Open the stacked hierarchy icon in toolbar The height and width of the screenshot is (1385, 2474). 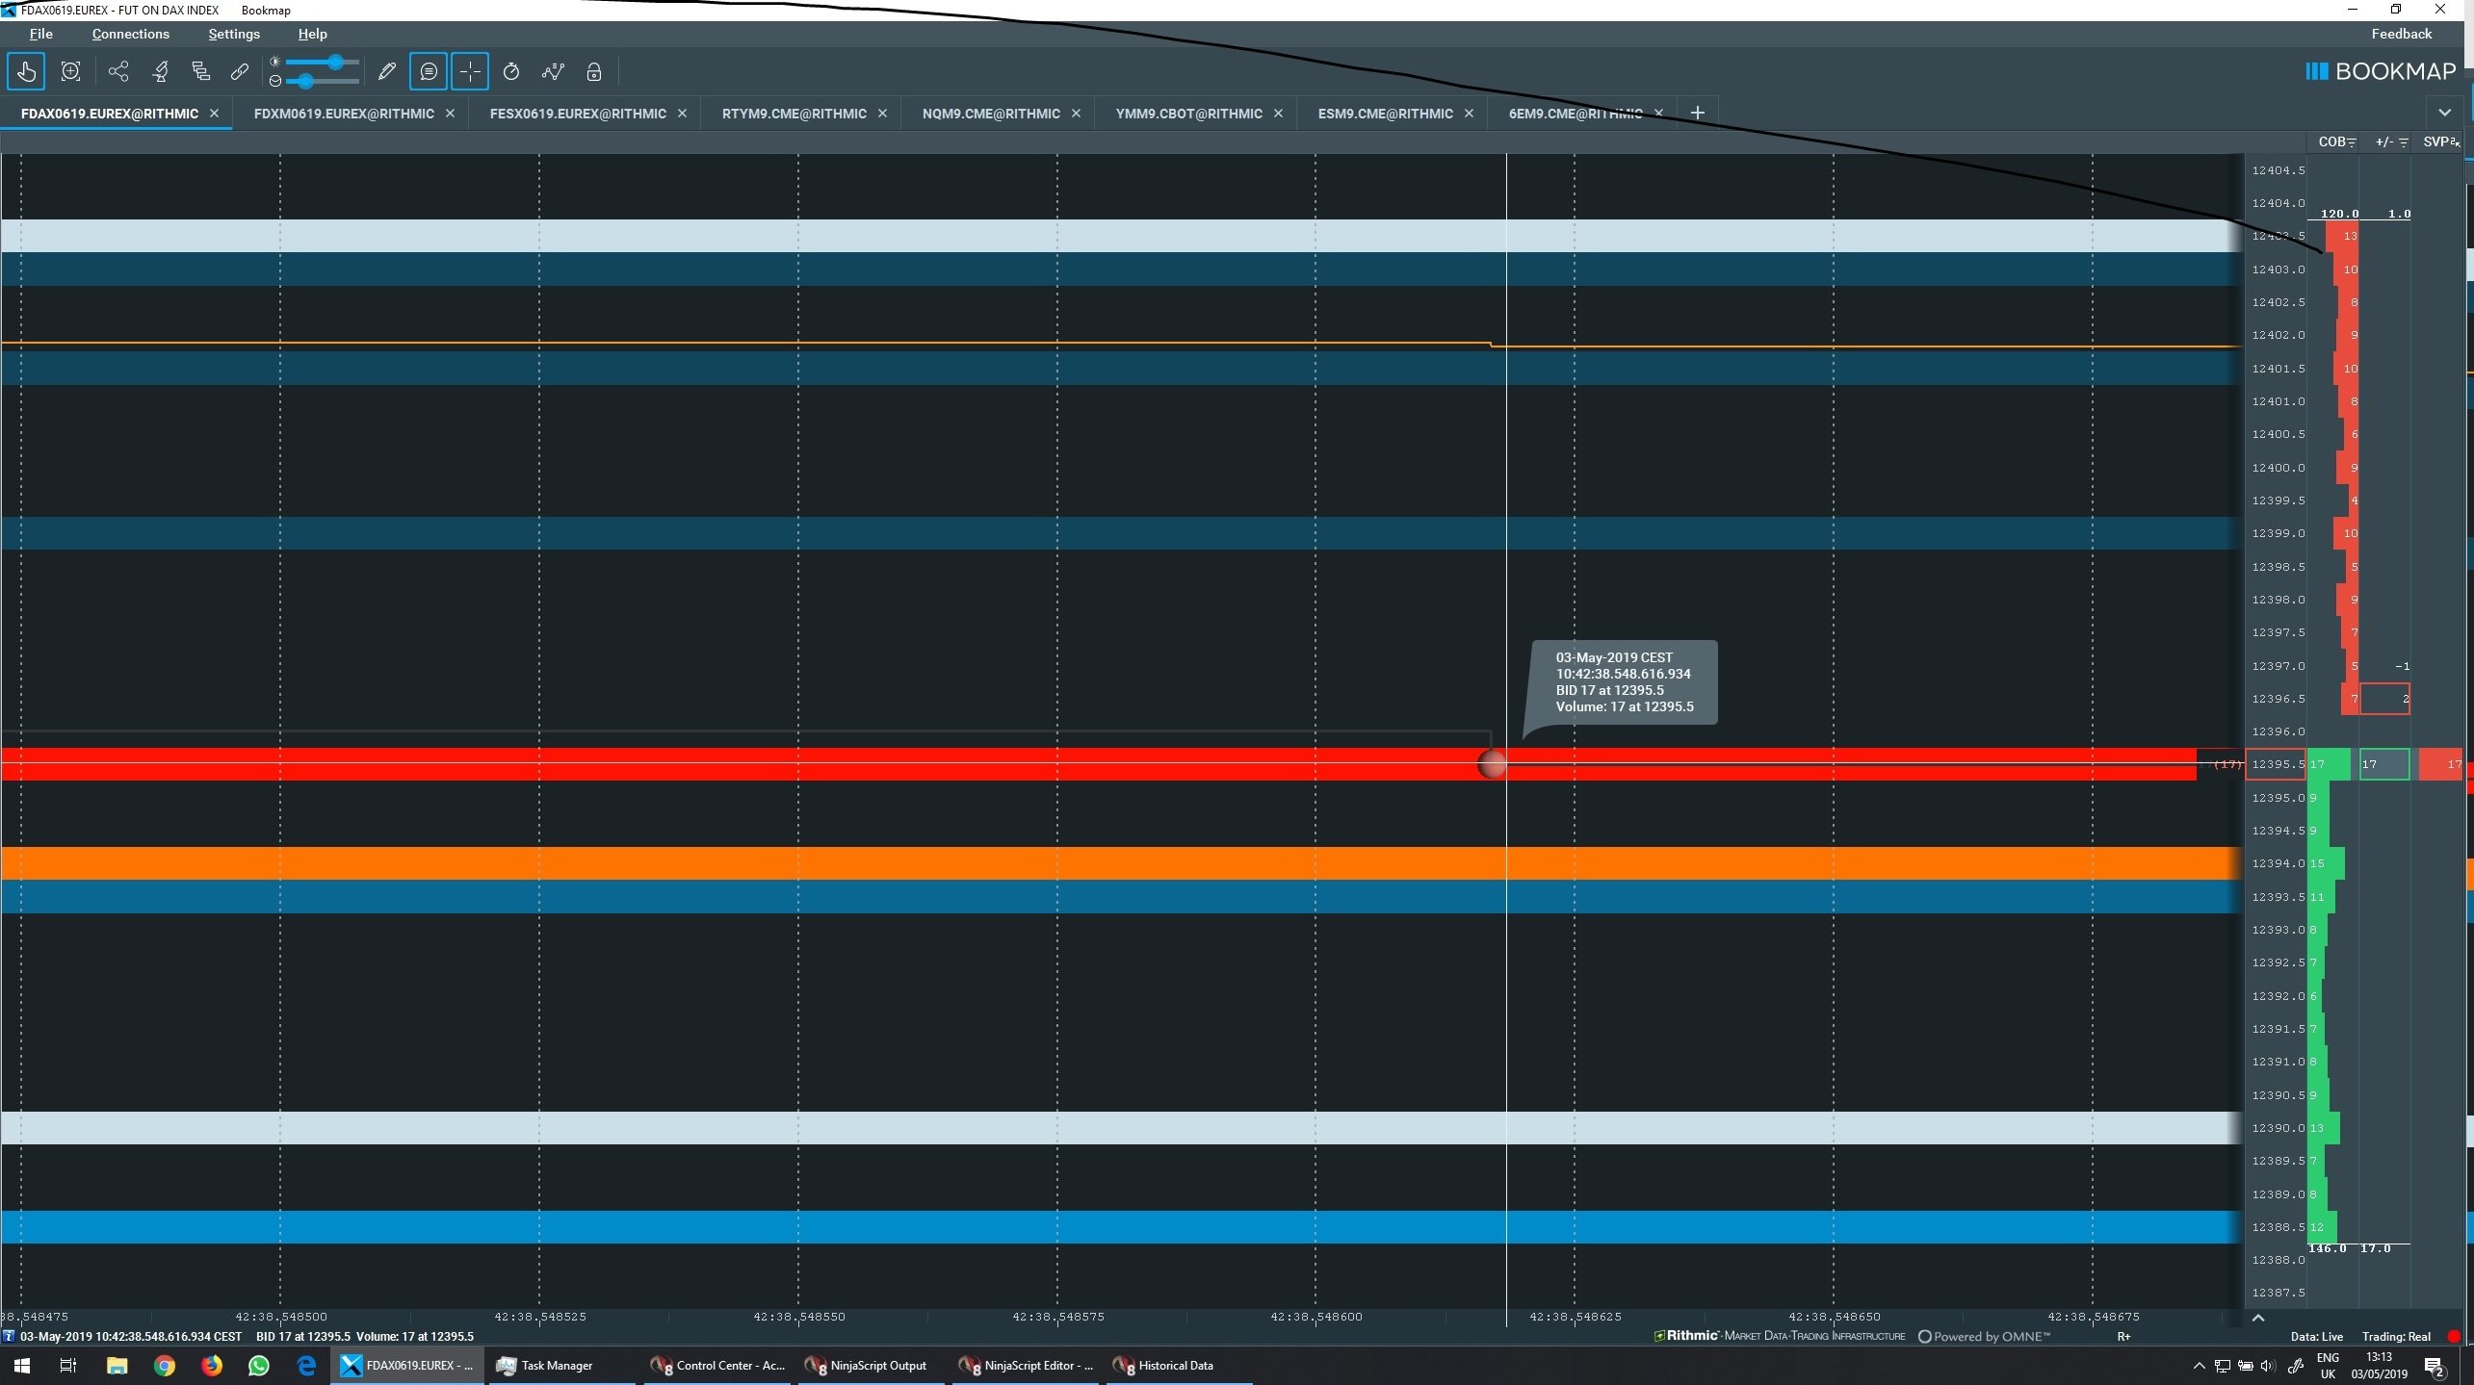[200, 71]
